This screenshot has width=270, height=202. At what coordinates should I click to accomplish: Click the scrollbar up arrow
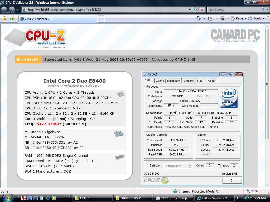pos(267,26)
